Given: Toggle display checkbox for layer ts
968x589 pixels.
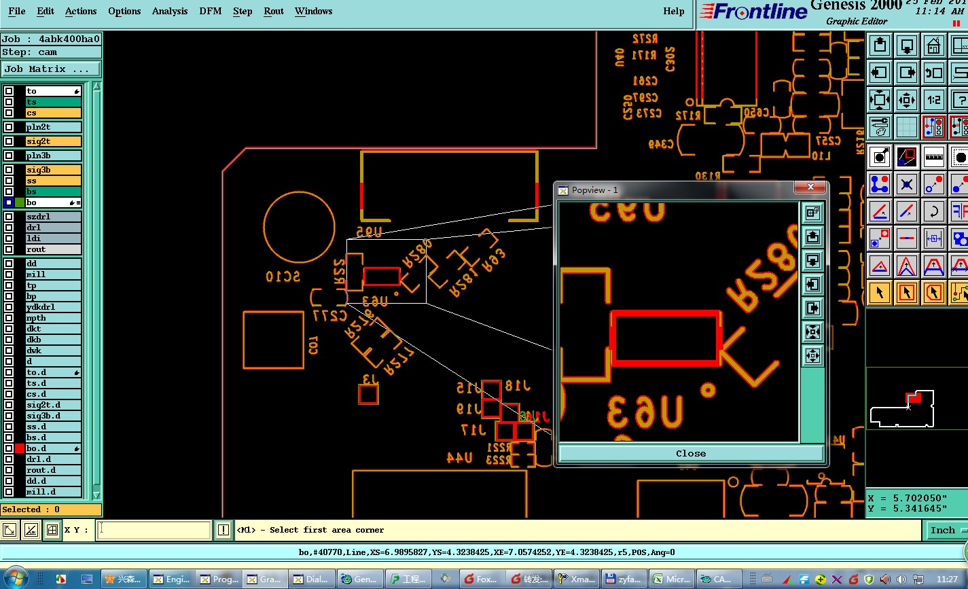Looking at the screenshot, I should [x=9, y=102].
